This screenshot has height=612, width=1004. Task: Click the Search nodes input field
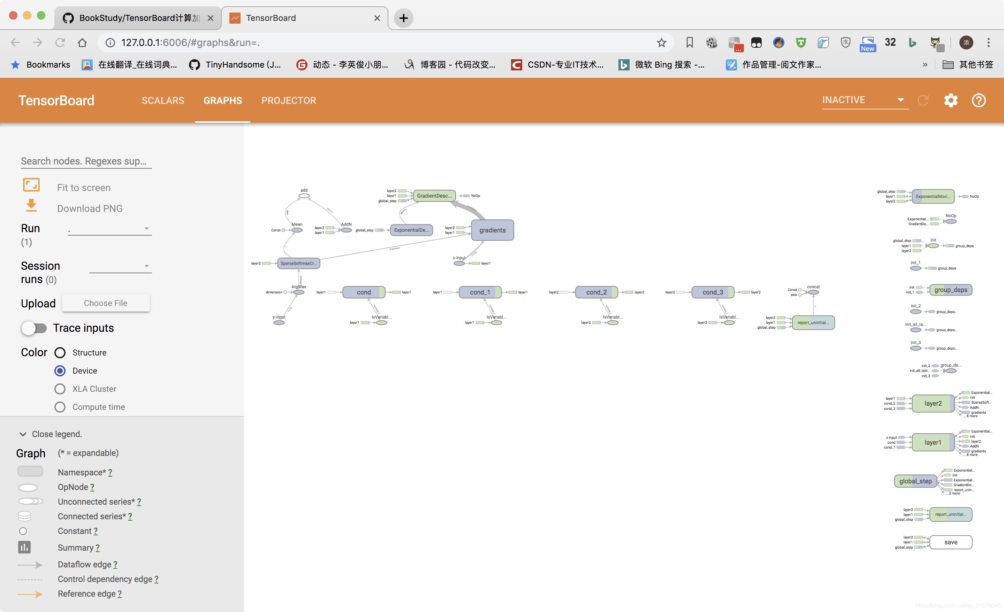pyautogui.click(x=86, y=161)
